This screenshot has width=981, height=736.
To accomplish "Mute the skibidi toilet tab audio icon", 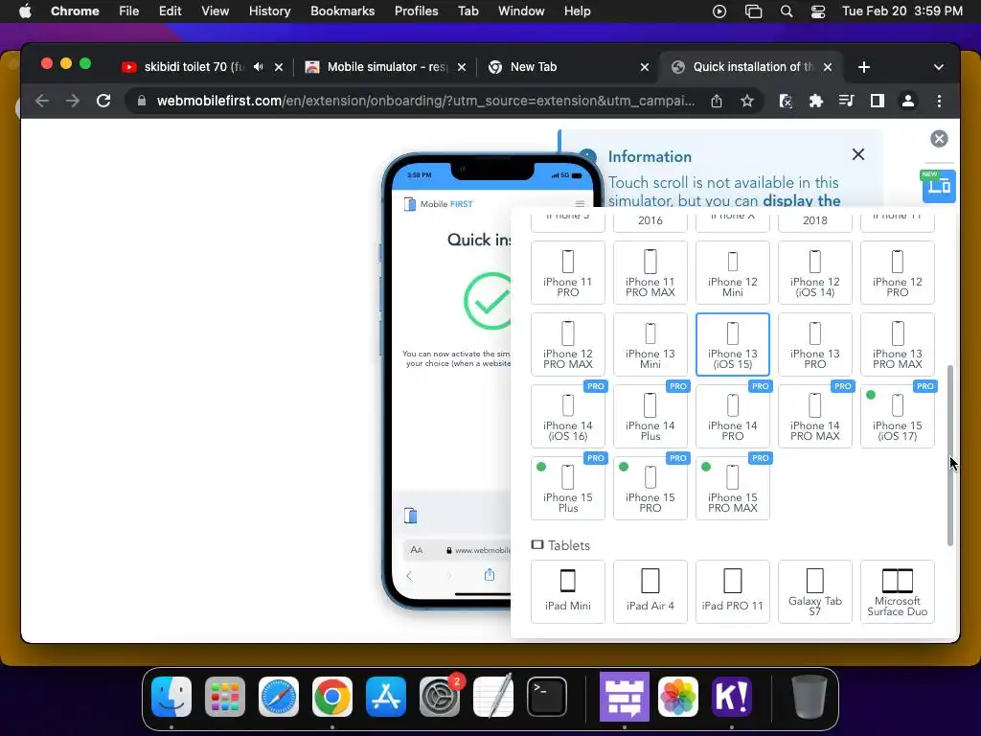I will [259, 67].
